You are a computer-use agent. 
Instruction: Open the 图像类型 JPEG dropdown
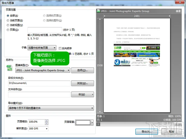click(43, 70)
